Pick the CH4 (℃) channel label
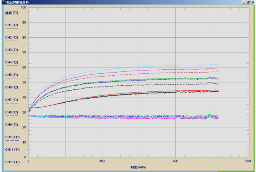The width and height of the screenshot is (256, 172). (11, 62)
